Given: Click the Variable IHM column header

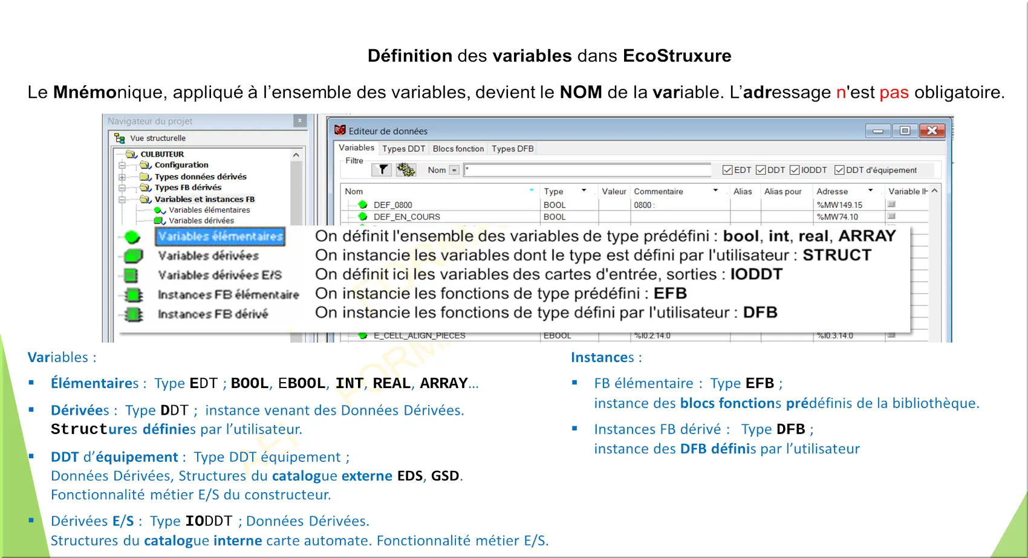Looking at the screenshot, I should (908, 191).
